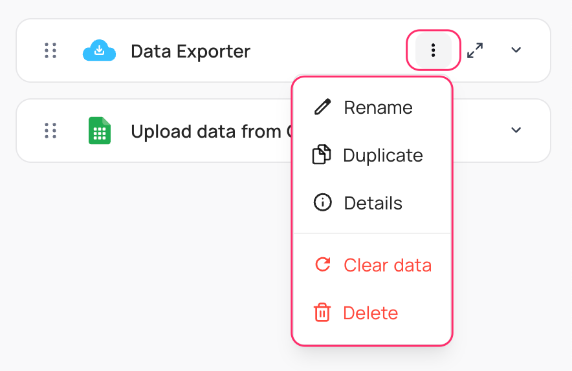Click the Data Exporter cloud download icon
This screenshot has width=572, height=371.
pos(99,50)
